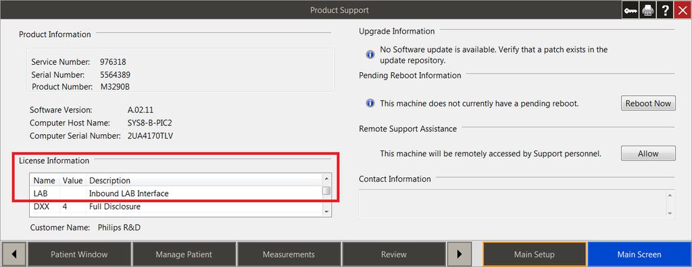Select the DXX Full Disclosure license row
The height and width of the screenshot is (267, 692).
point(176,206)
